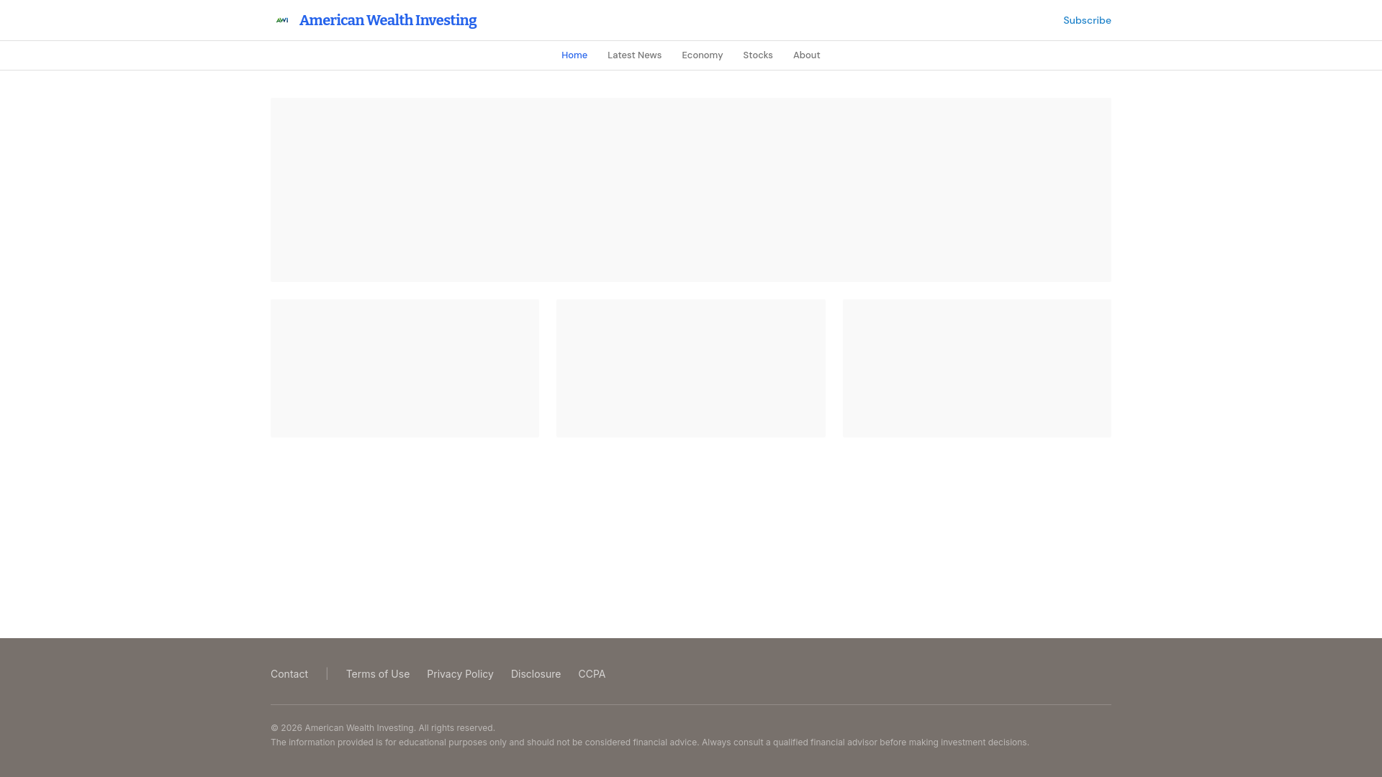Image resolution: width=1382 pixels, height=777 pixels.
Task: Open the Latest News section
Action: (634, 55)
